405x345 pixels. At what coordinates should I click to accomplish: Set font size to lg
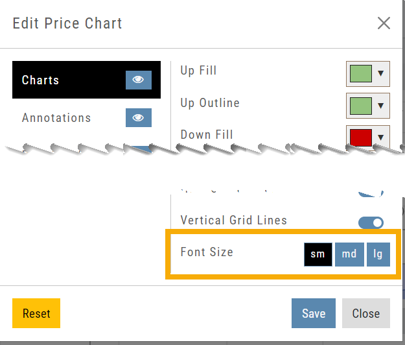pyautogui.click(x=378, y=254)
